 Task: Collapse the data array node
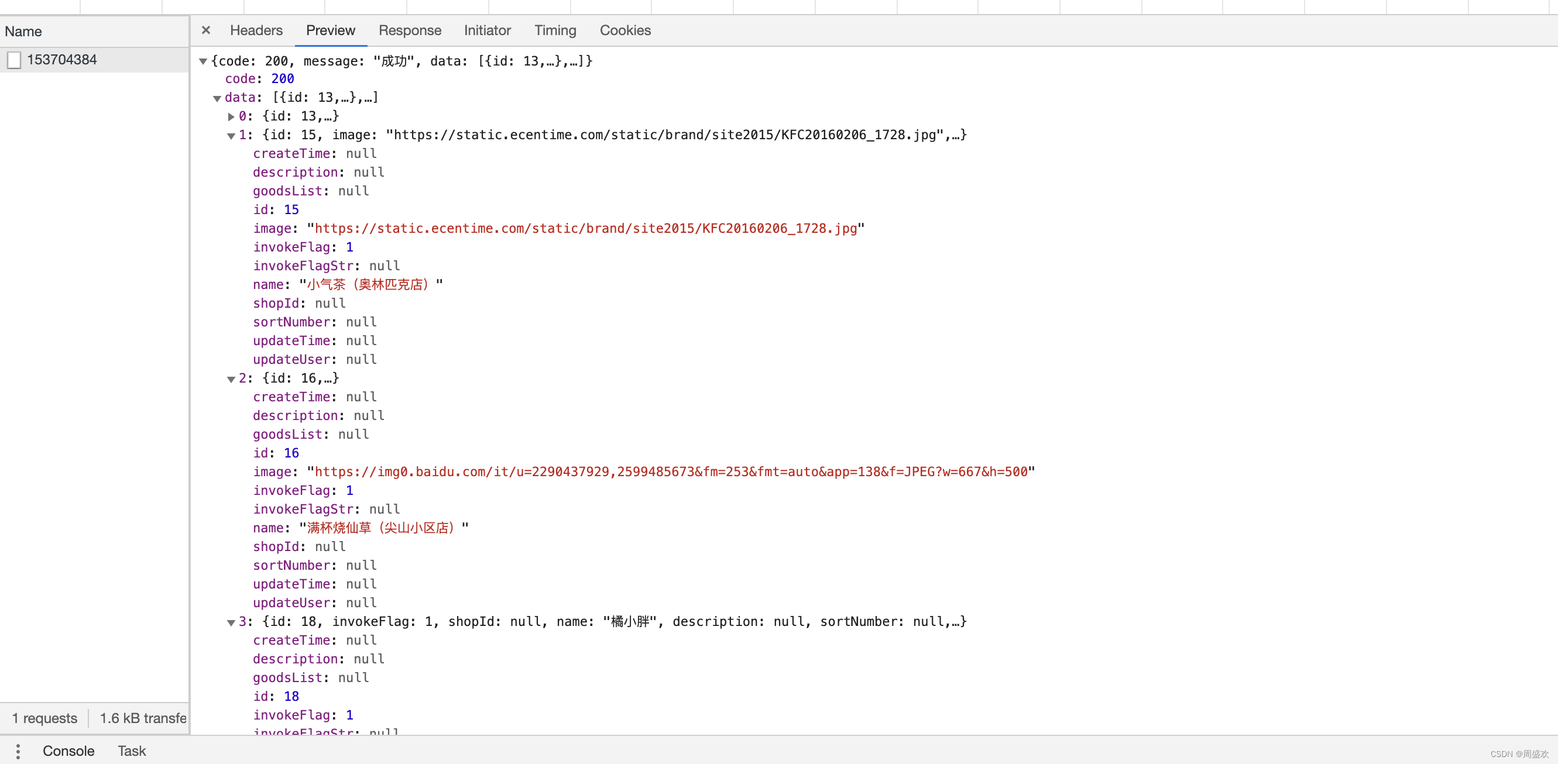[x=217, y=98]
